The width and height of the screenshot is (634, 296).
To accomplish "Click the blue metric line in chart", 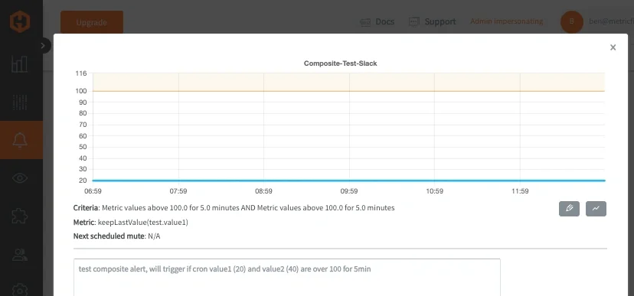I will point(349,181).
